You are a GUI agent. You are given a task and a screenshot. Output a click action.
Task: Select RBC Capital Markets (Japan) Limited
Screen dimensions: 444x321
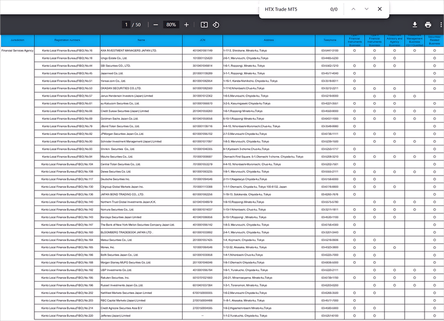coord(123,300)
